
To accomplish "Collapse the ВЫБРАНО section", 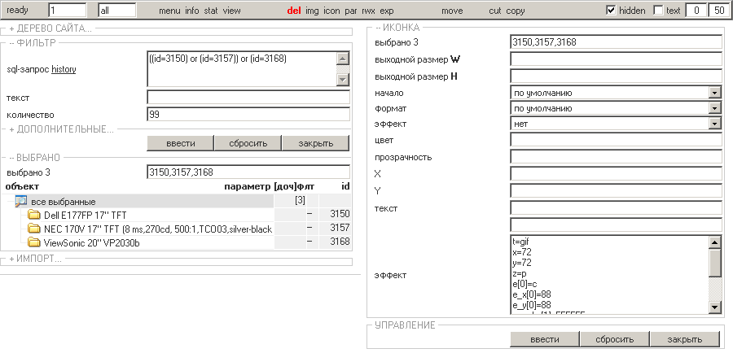I will [x=34, y=158].
